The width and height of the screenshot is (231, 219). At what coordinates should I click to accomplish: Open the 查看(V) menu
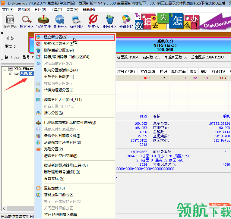coord(72,10)
